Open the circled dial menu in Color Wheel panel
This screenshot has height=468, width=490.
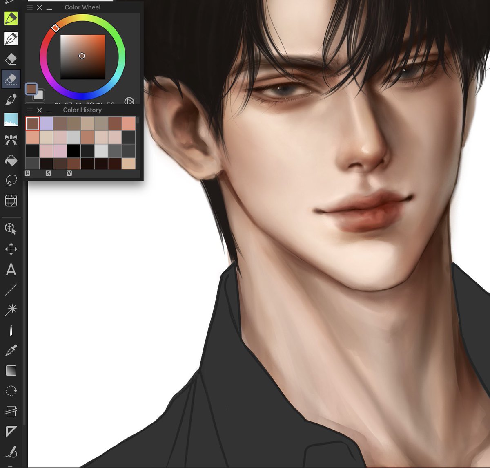(x=130, y=101)
